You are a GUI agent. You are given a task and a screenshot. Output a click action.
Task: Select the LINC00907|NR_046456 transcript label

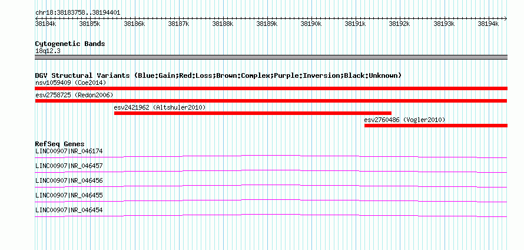point(69,181)
